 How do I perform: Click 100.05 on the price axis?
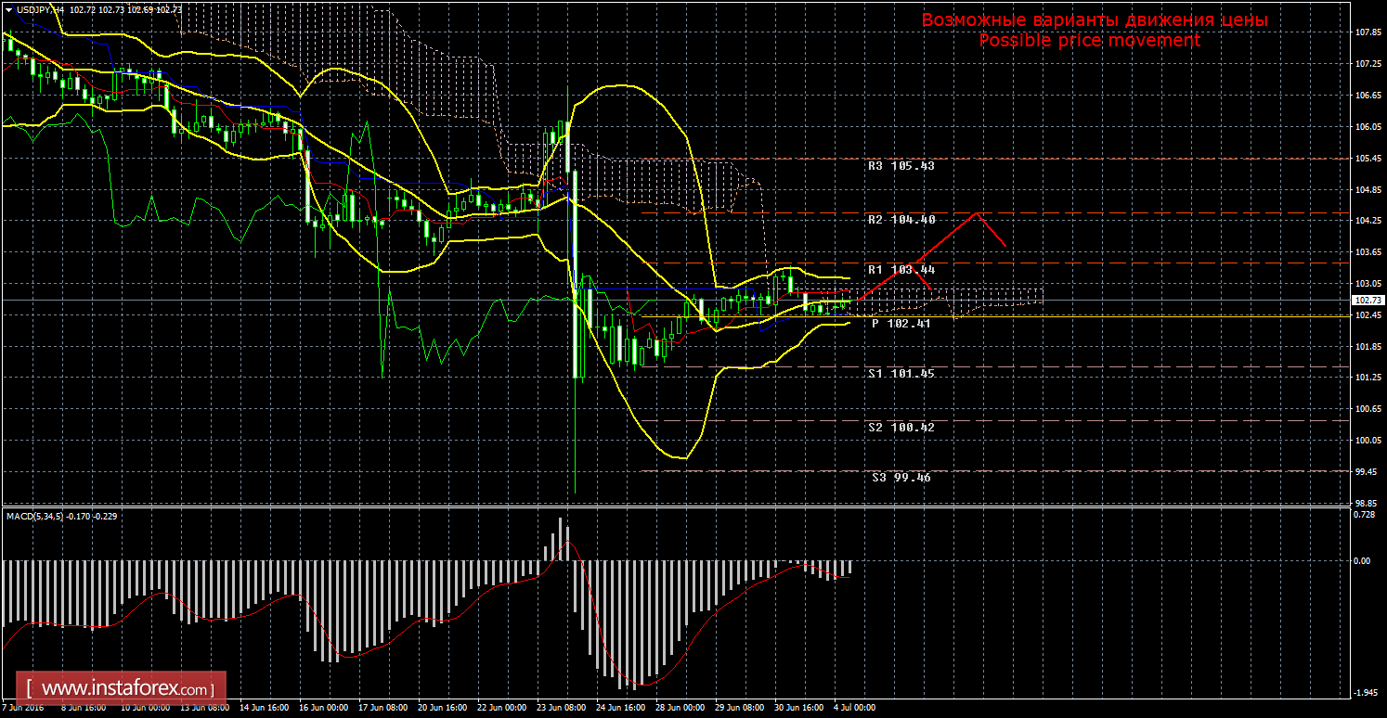point(1369,441)
